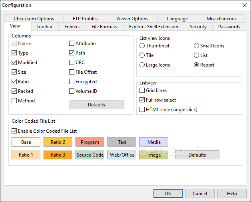The width and height of the screenshot is (251, 202).
Task: Enable Grid Lines checkbox
Action: point(142,90)
